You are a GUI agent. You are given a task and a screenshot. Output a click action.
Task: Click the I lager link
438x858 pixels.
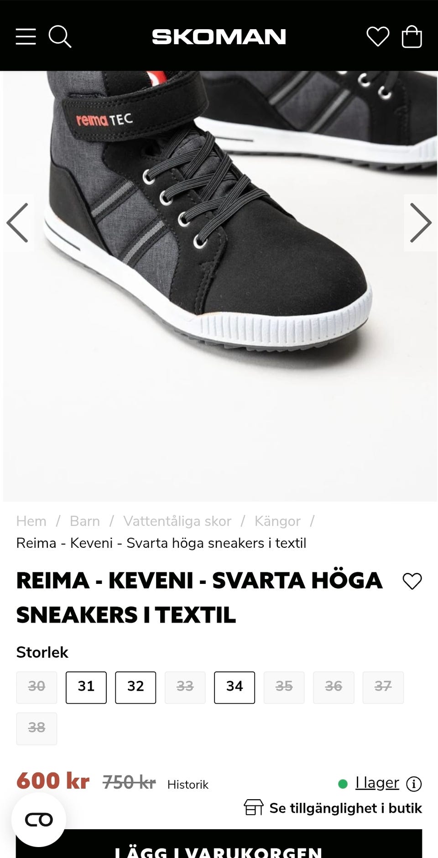[x=377, y=782]
